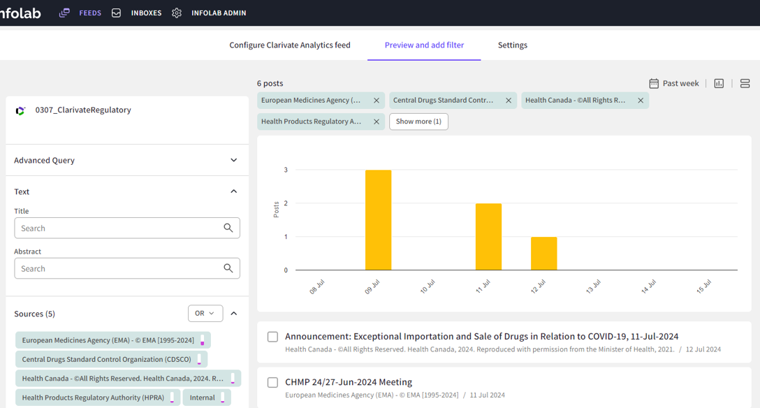Select the CHMP 24/27-Jun-2024 Meeting checkbox

(273, 382)
